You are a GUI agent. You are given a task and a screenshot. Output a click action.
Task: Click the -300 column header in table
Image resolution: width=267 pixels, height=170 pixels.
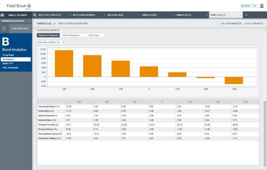[79, 102]
